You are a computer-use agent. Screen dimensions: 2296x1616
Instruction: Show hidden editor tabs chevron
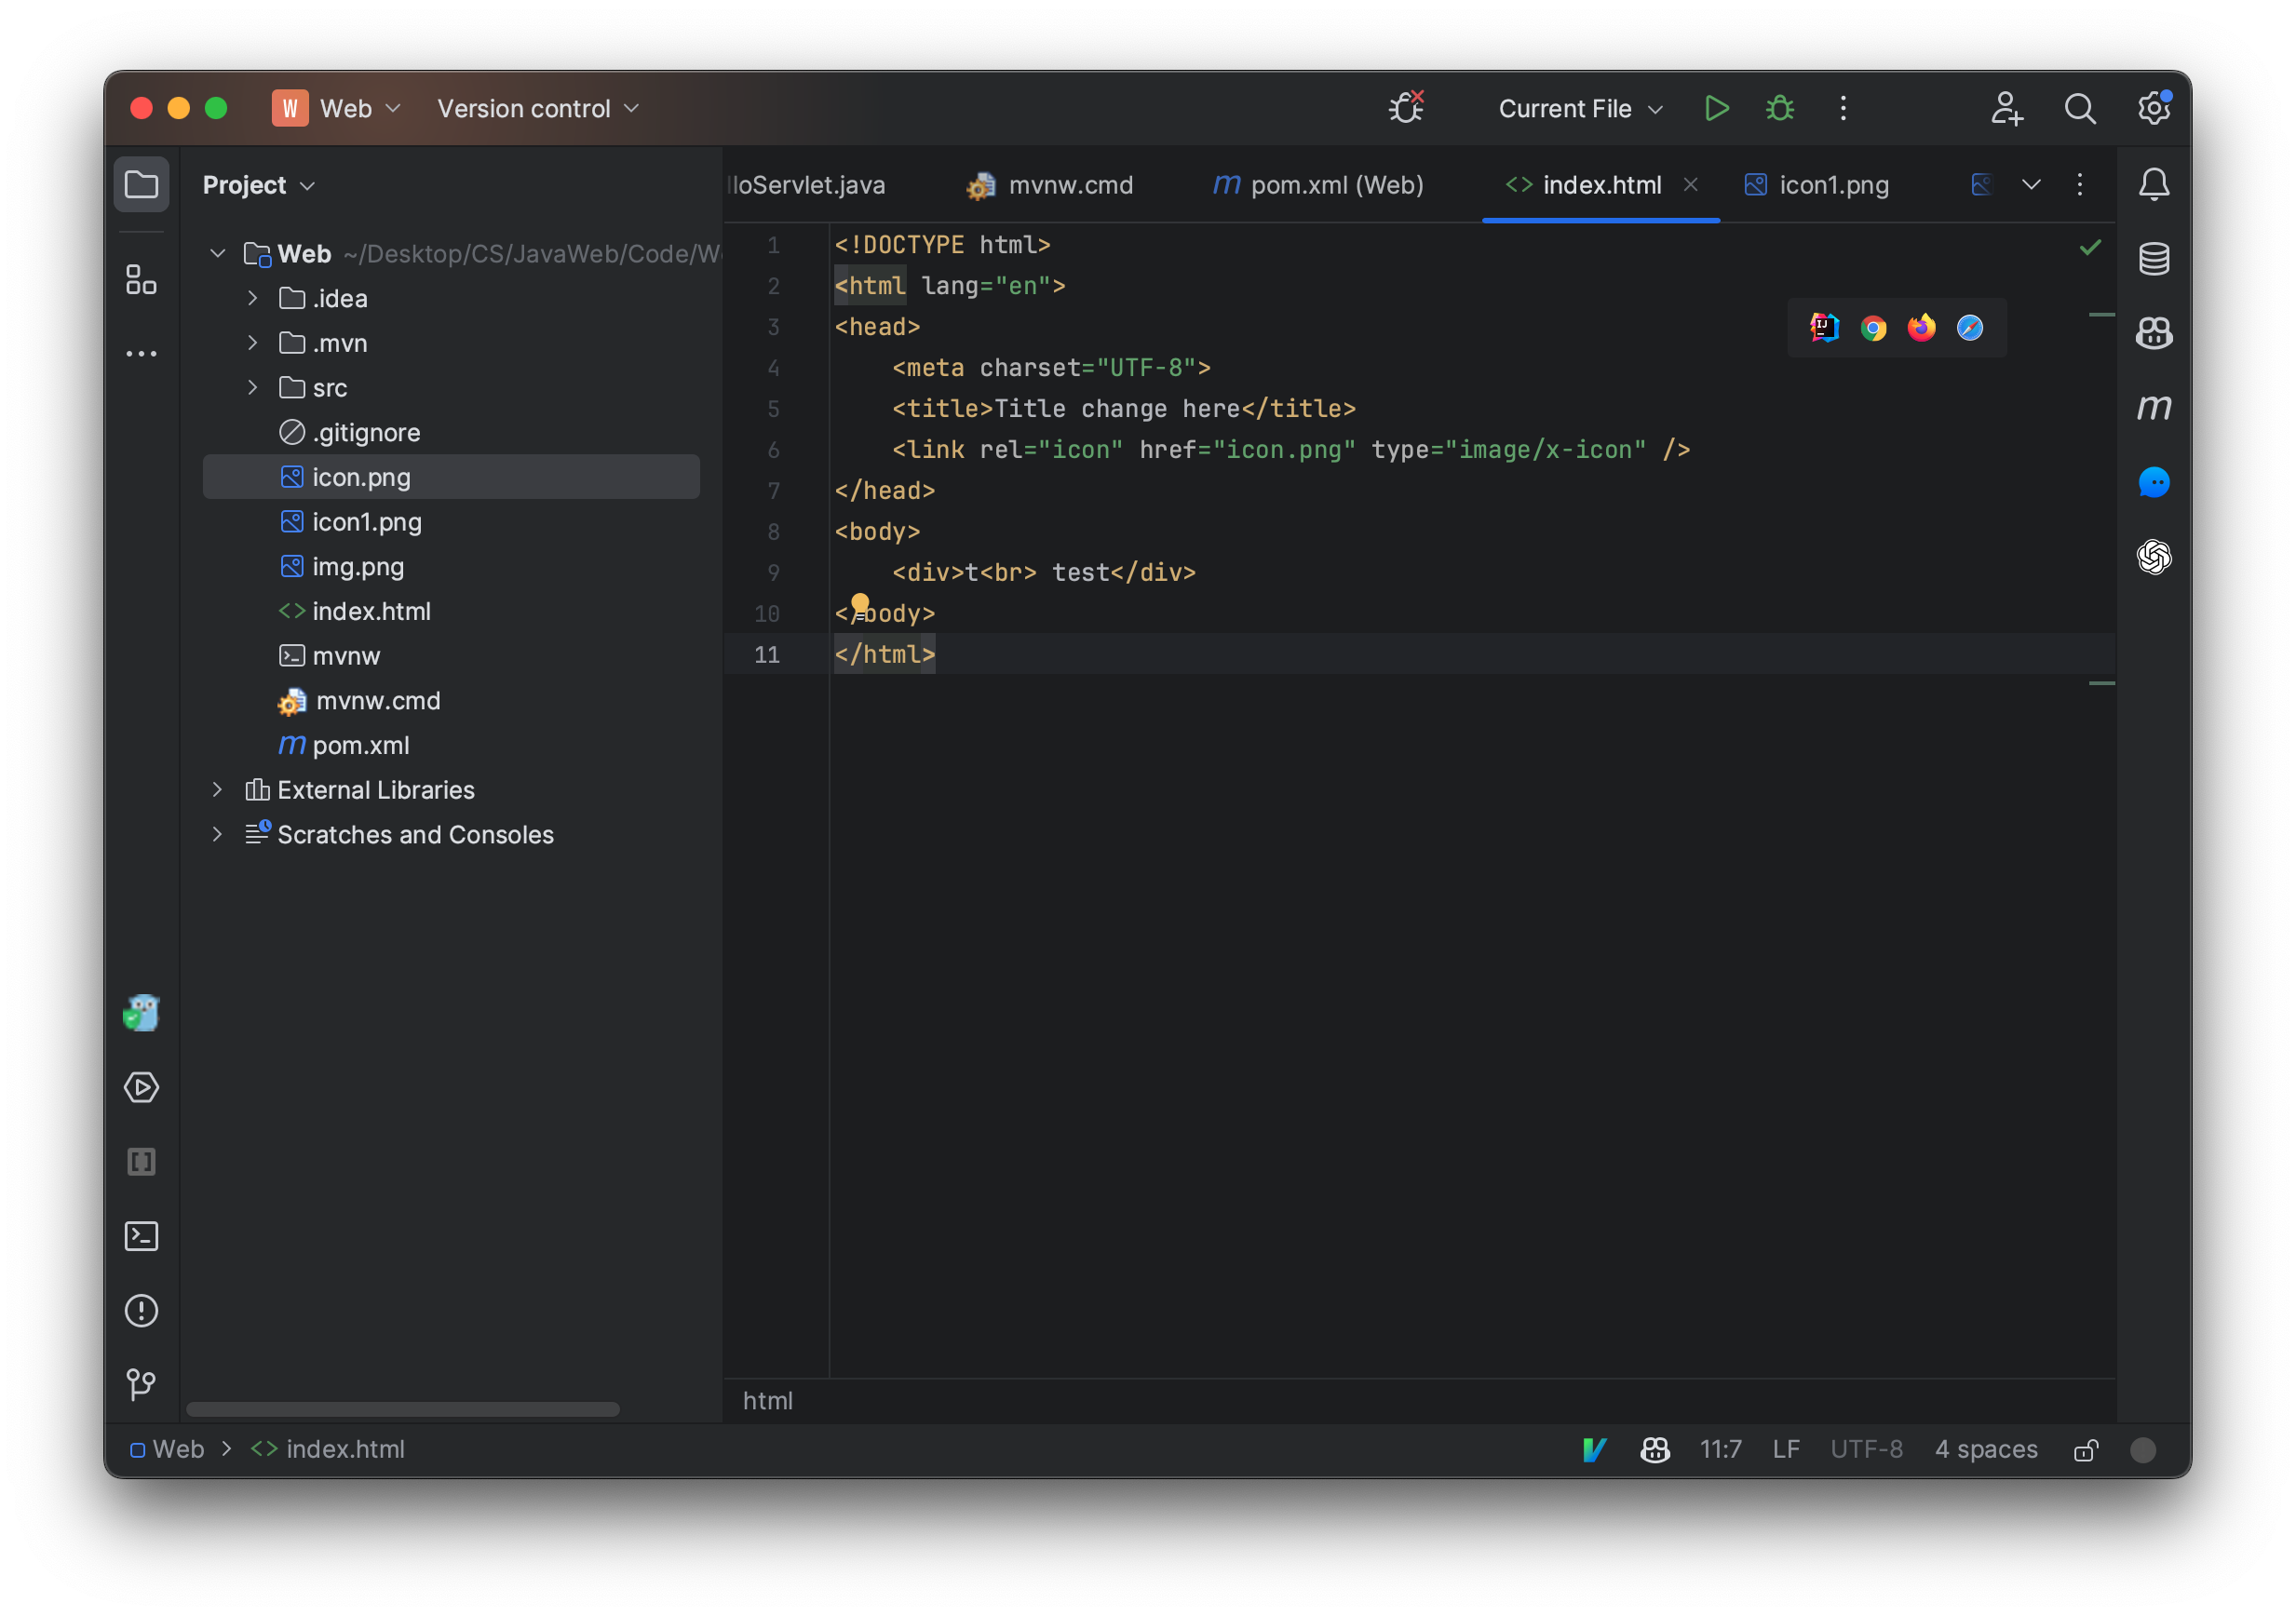[2031, 185]
